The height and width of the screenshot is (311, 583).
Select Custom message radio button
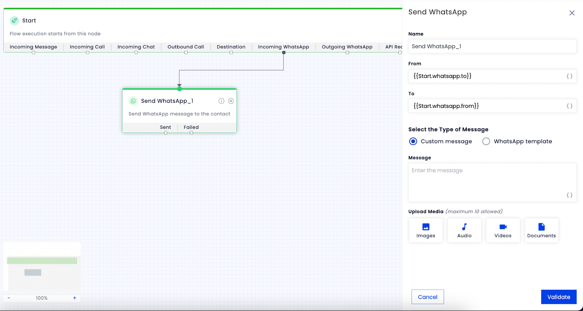pyautogui.click(x=413, y=141)
